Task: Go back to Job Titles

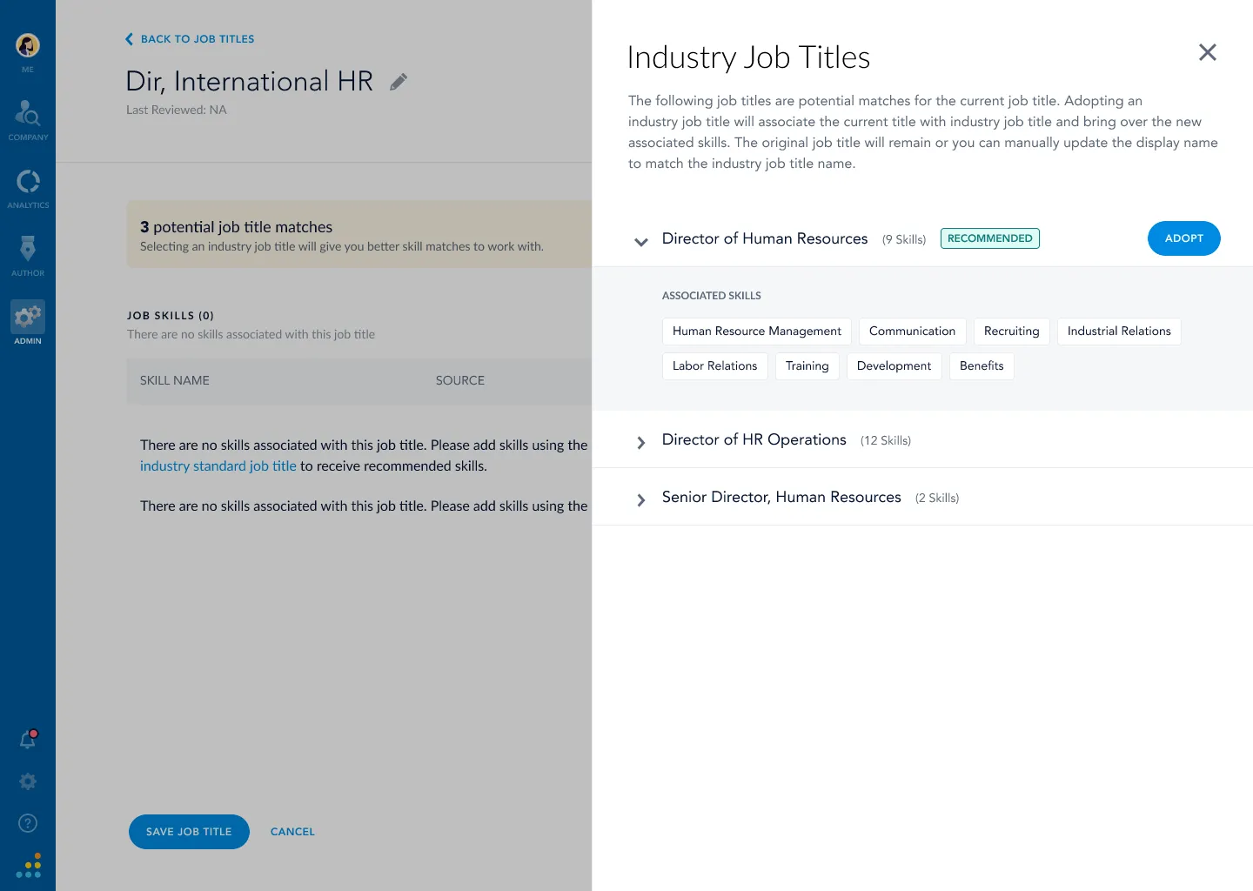Action: 190,39
